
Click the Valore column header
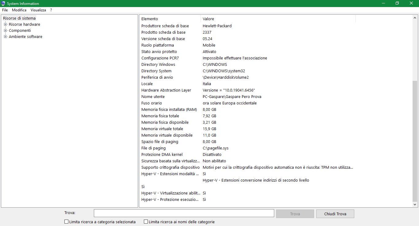tap(278, 19)
